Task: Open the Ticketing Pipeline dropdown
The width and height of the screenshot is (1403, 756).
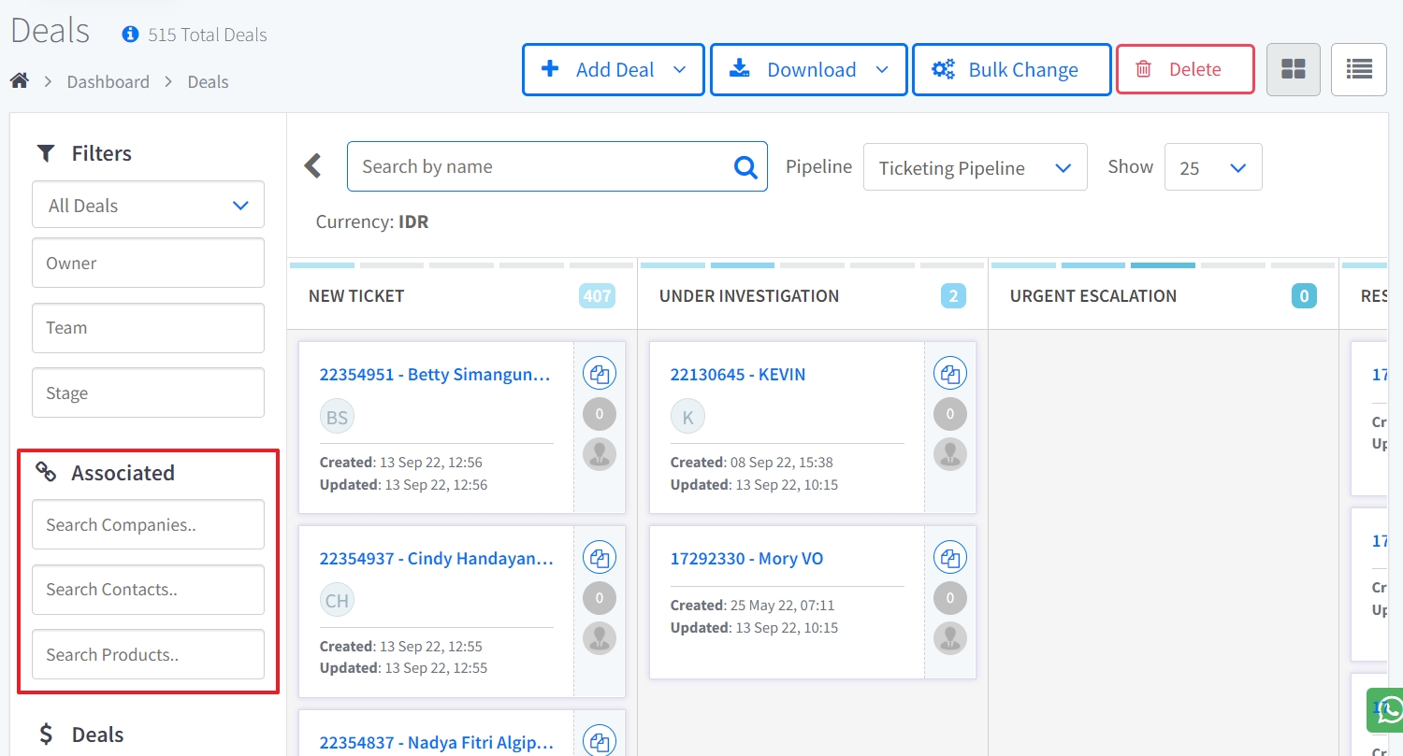Action: click(x=976, y=167)
